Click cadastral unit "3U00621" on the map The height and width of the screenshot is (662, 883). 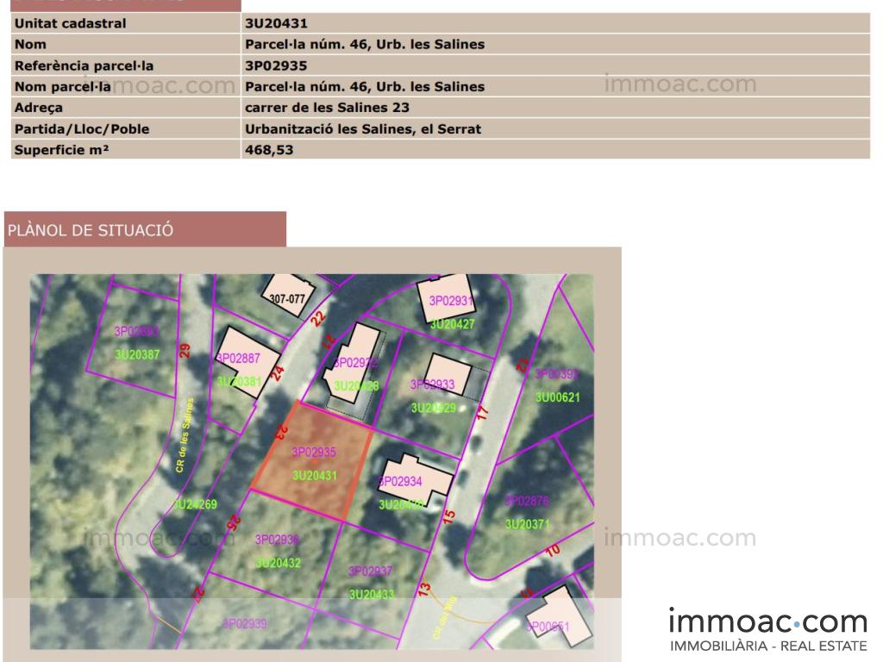(x=558, y=397)
